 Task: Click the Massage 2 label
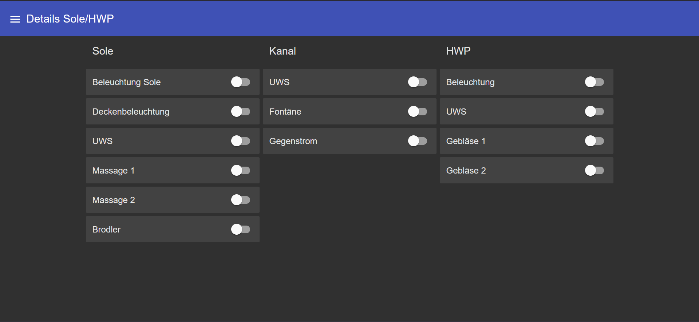[x=114, y=200]
